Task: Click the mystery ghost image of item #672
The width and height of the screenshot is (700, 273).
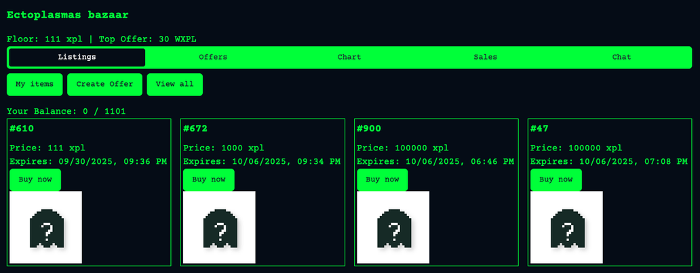Action: (219, 227)
